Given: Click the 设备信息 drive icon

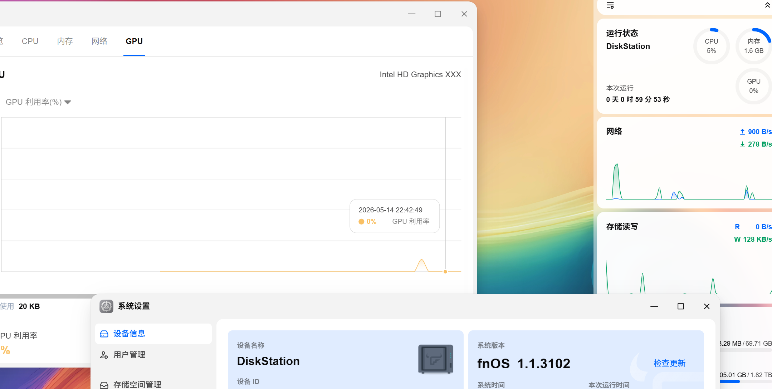Looking at the screenshot, I should tap(104, 334).
